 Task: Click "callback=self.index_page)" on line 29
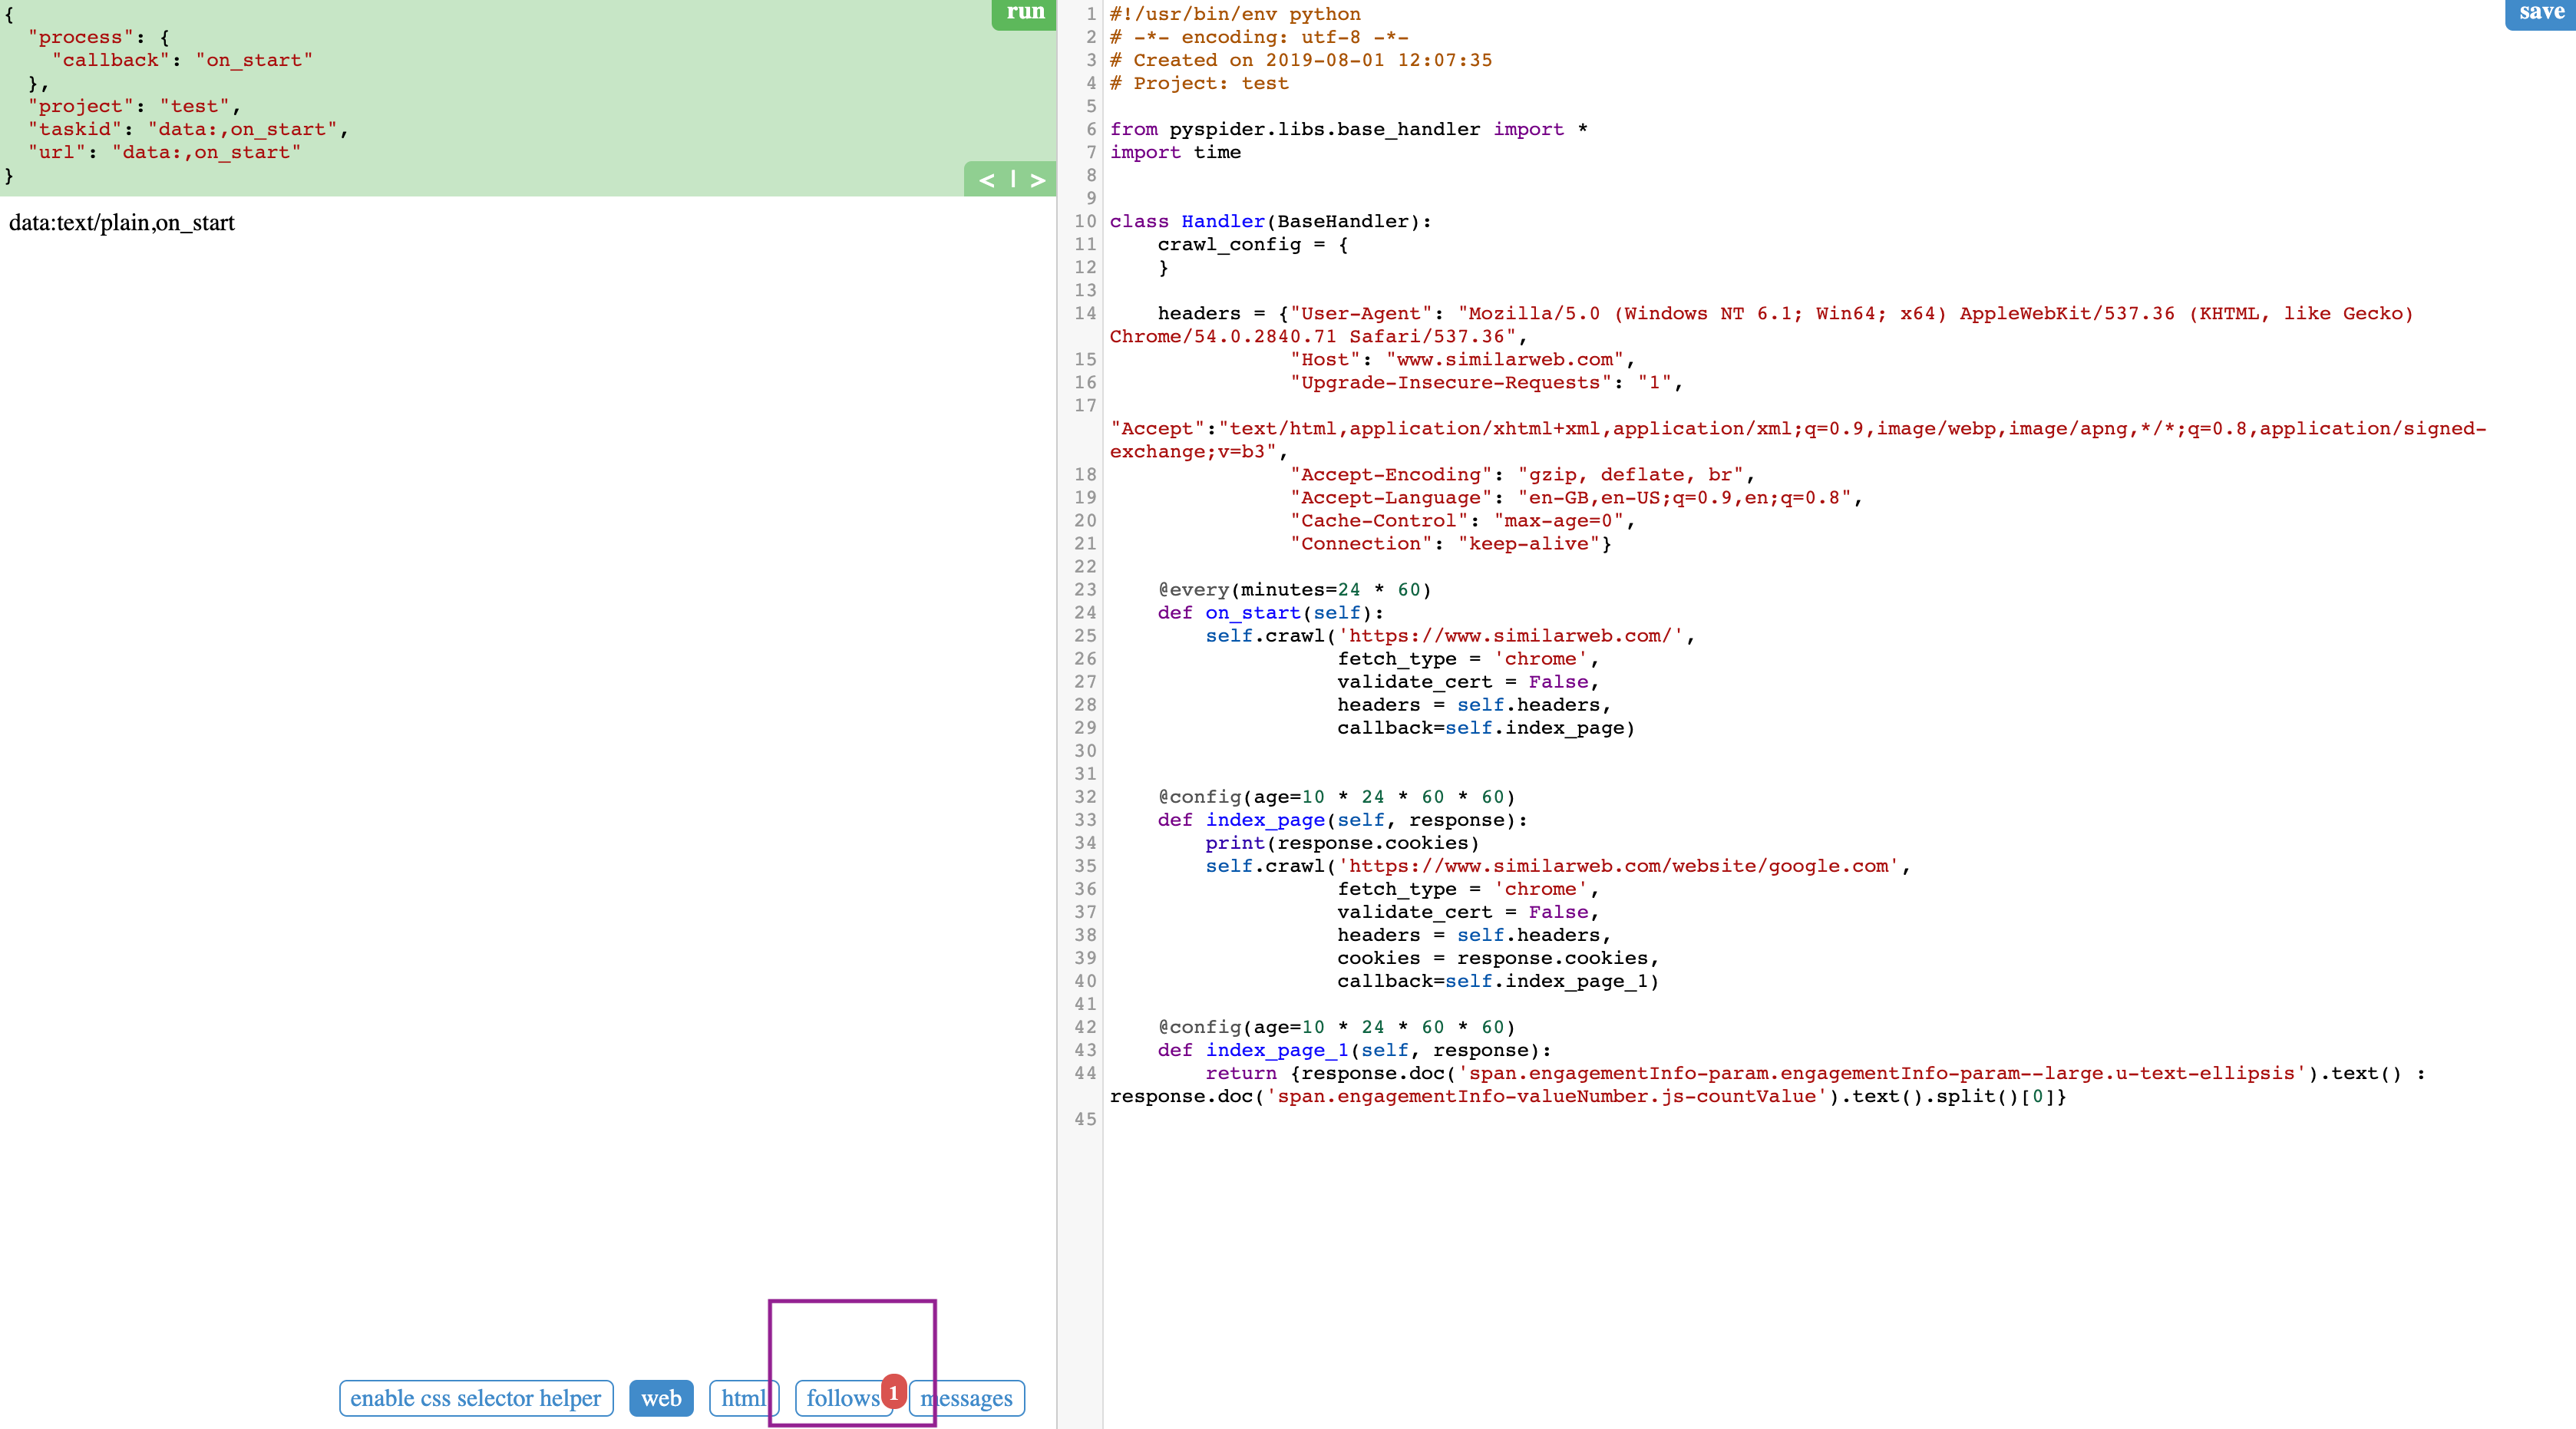(x=1486, y=727)
